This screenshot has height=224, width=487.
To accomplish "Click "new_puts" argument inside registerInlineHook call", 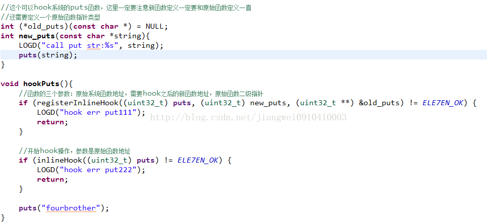I will 268,103.
